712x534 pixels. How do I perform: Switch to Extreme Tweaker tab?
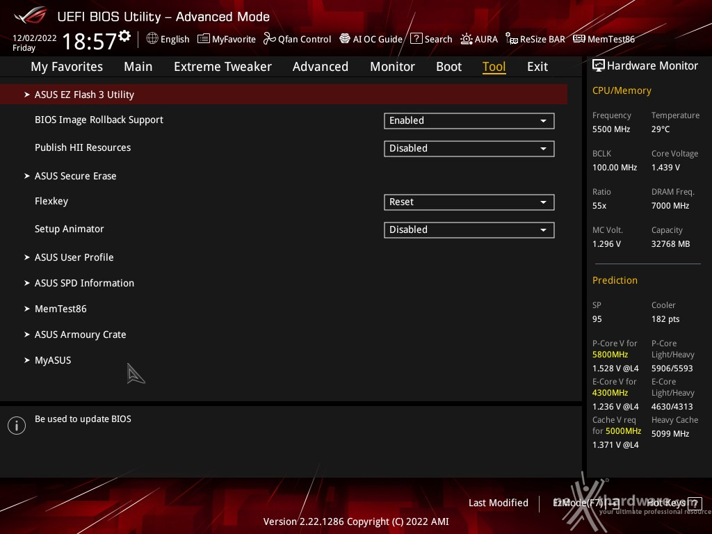point(222,67)
